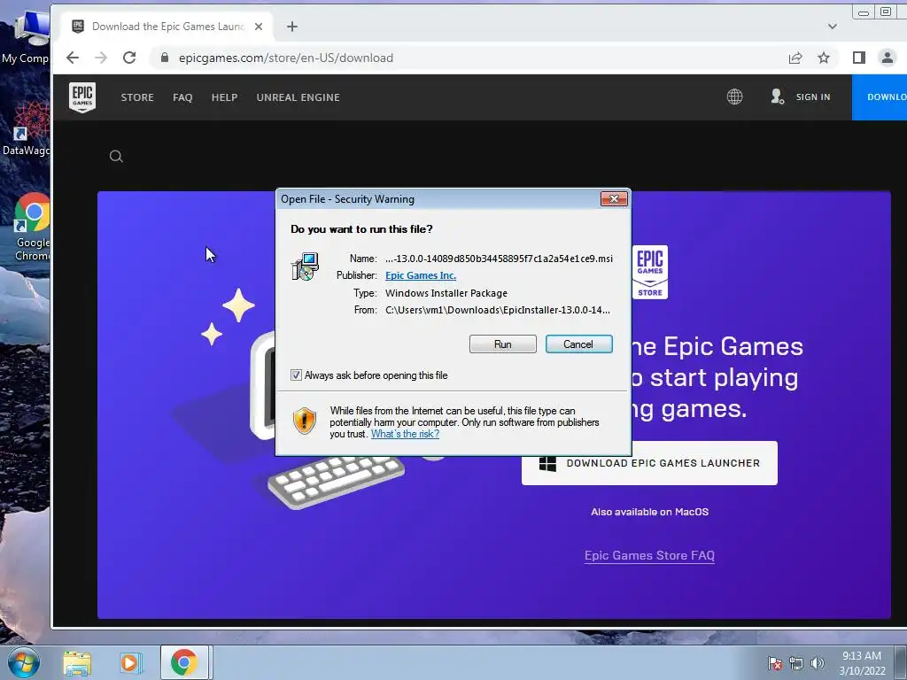Screen dimensions: 907x680
Task: Open Epic Games Store FAQ link
Action: (649, 556)
